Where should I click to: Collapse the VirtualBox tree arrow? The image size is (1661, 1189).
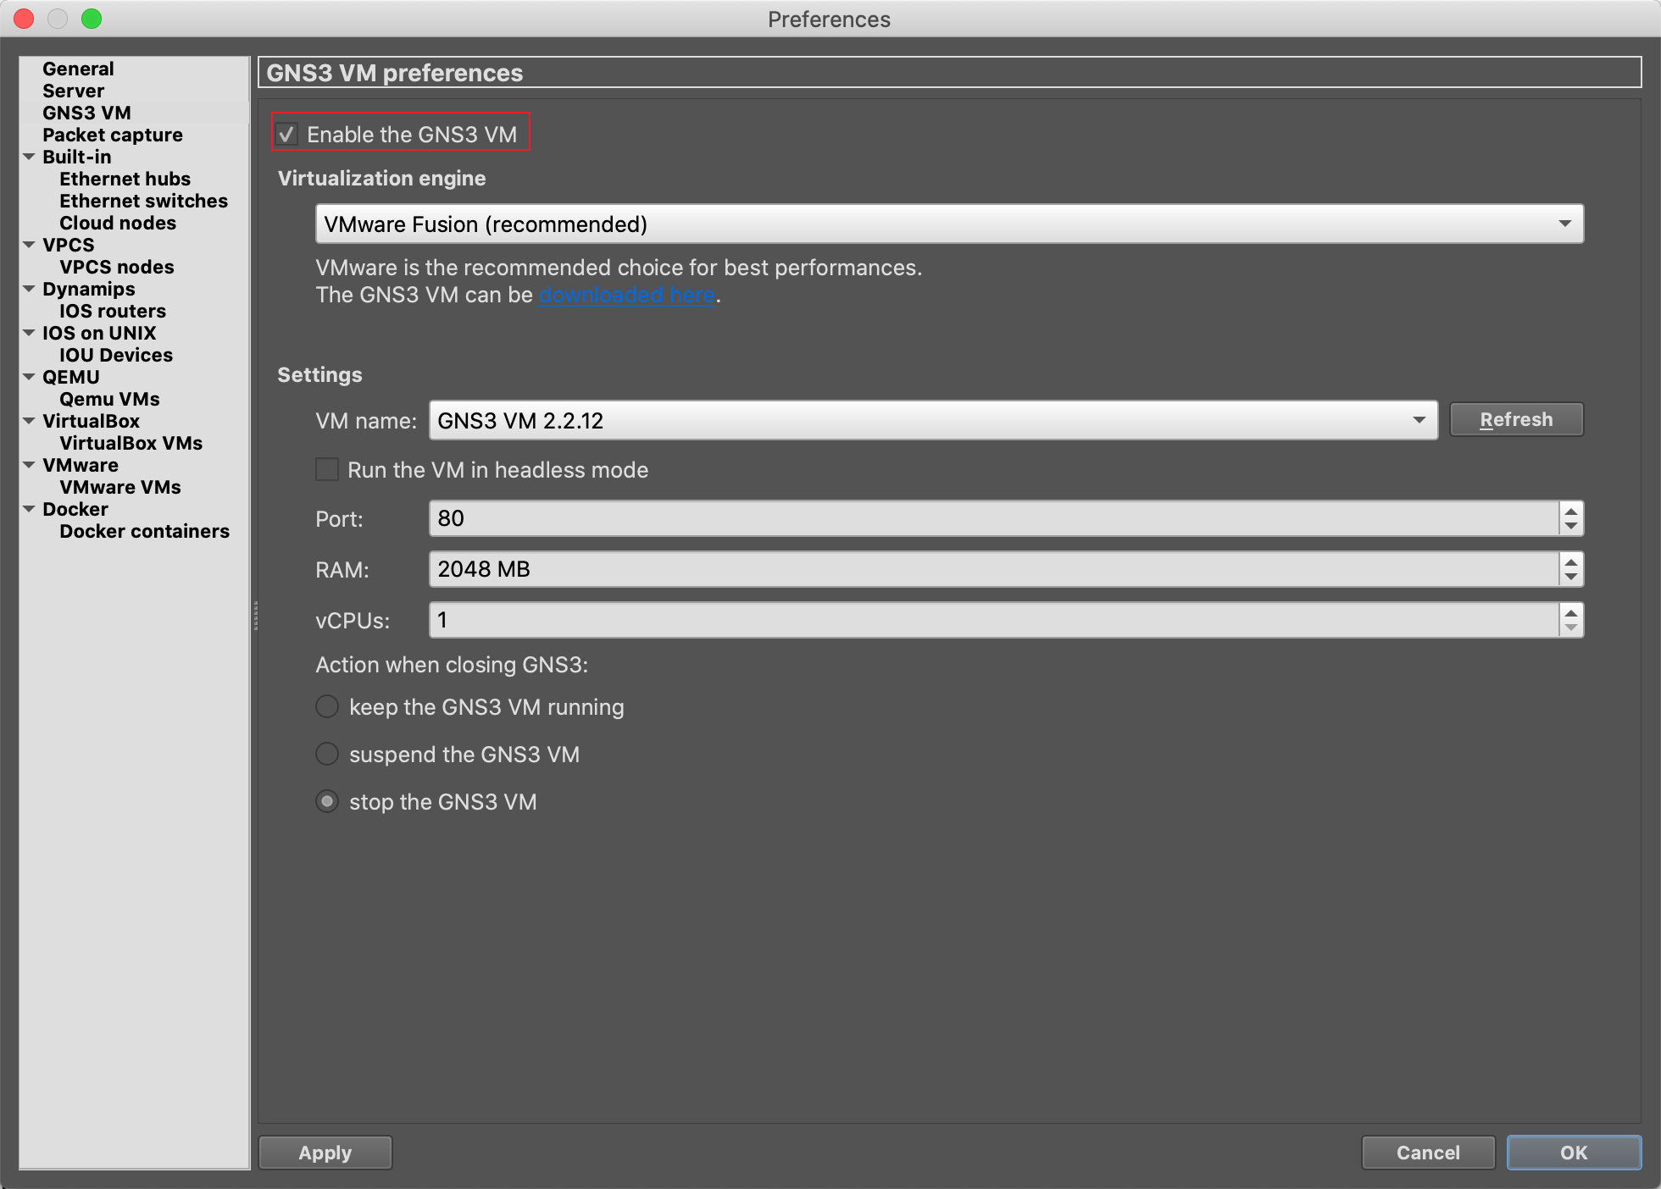tap(29, 422)
